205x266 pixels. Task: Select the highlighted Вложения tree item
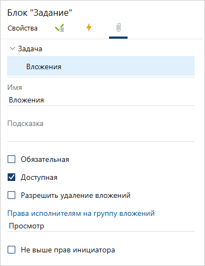pyautogui.click(x=101, y=66)
